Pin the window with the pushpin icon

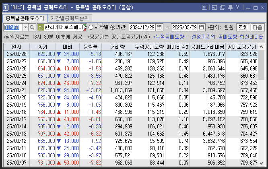pyautogui.click(x=230, y=7)
